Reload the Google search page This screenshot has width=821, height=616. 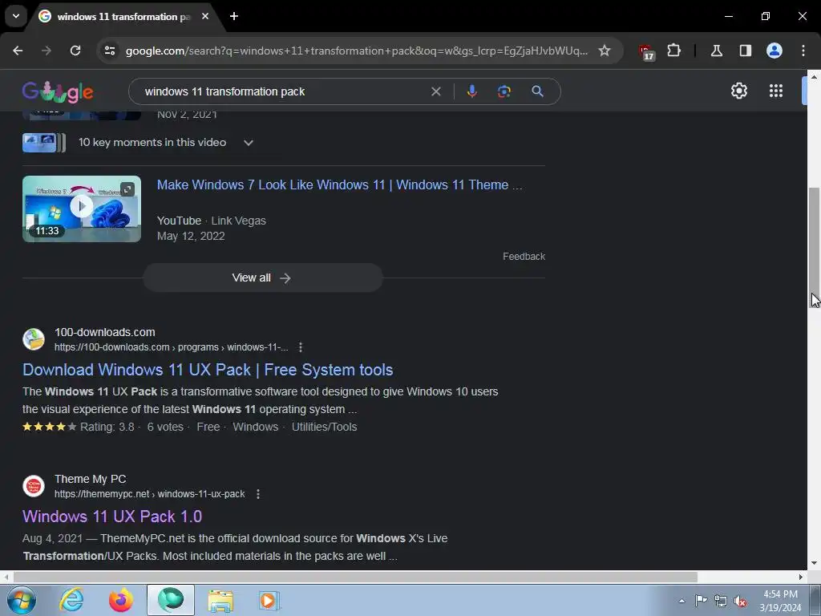point(75,51)
